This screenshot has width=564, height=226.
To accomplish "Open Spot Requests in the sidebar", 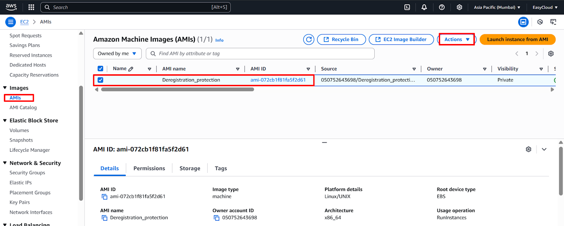I will [26, 36].
